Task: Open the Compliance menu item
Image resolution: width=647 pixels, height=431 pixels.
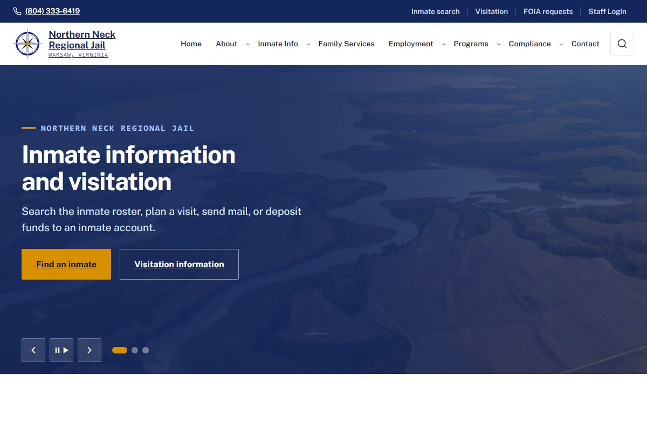Action: pos(530,44)
